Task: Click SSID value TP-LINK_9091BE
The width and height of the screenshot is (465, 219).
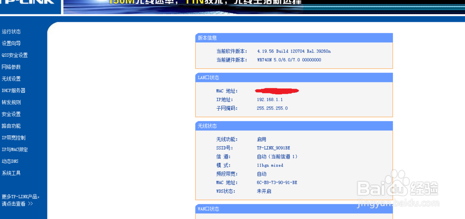Action: pos(273,148)
